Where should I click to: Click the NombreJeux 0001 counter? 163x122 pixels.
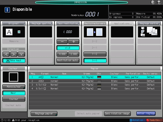pyautogui.click(x=92, y=14)
